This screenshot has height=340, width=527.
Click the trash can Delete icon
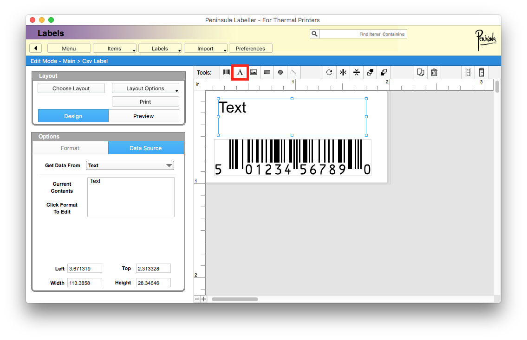coord(434,72)
